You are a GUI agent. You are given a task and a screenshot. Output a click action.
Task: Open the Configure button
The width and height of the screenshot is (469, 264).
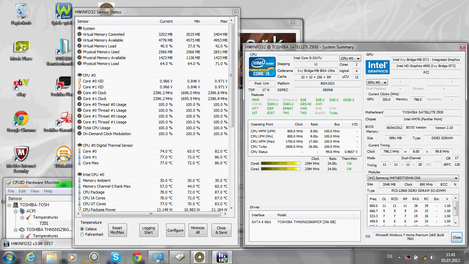175,230
